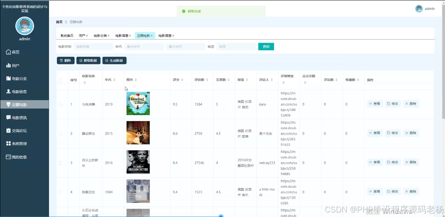Click the 删除 button above the table
Viewport: 445px width, 217px height.
[65, 60]
